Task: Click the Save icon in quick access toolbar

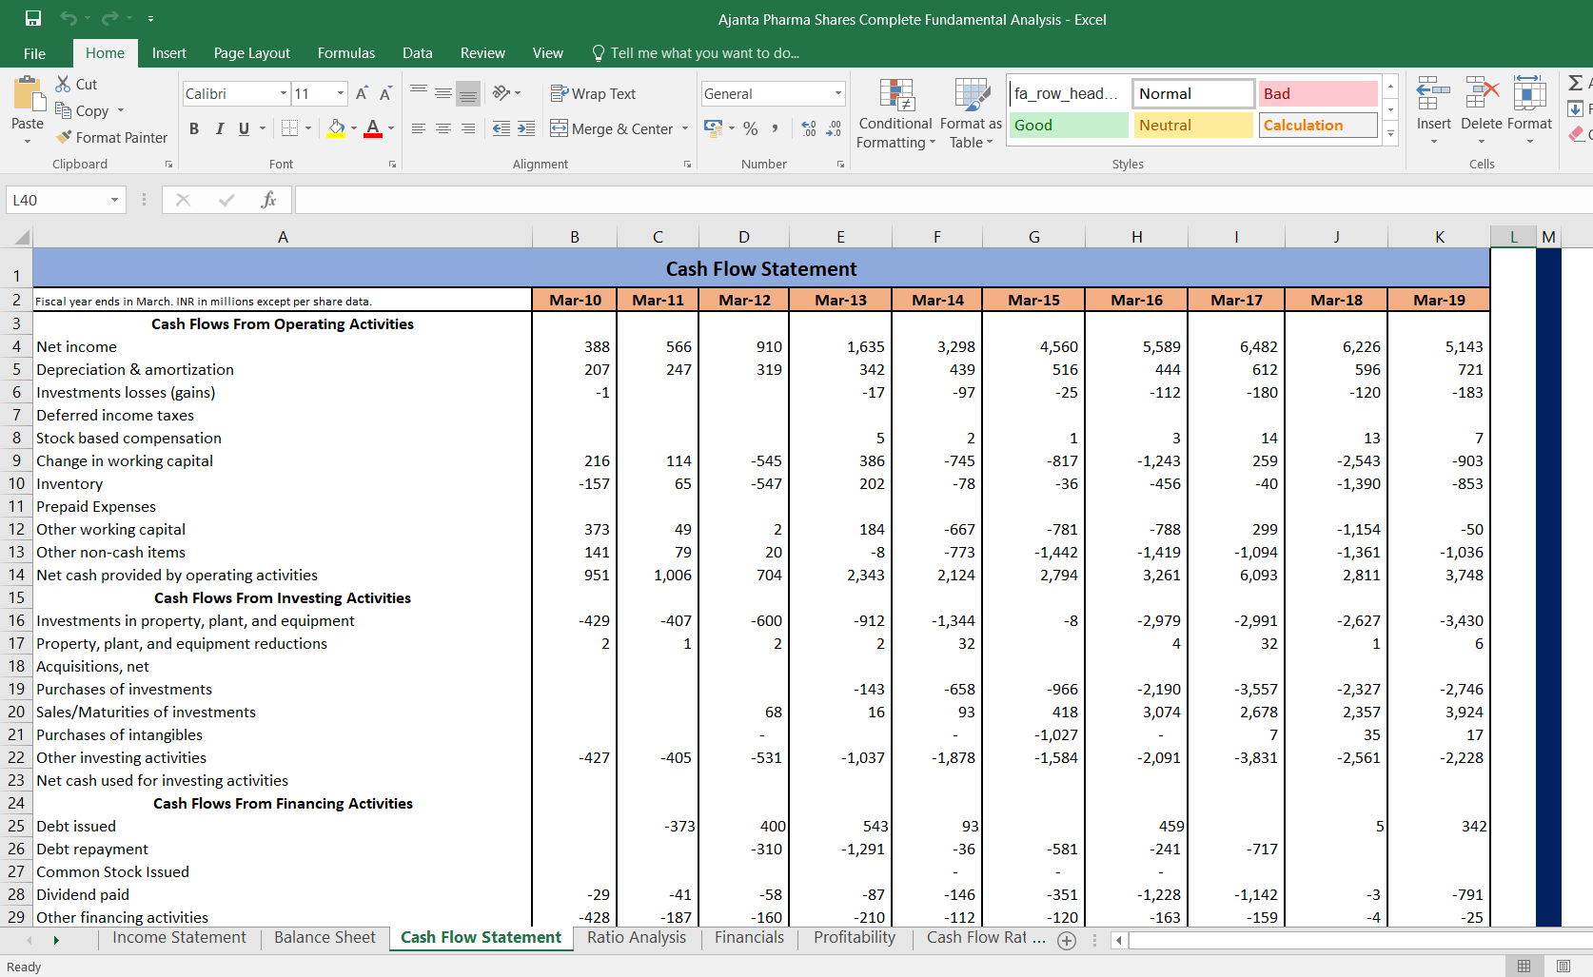Action: click(33, 18)
